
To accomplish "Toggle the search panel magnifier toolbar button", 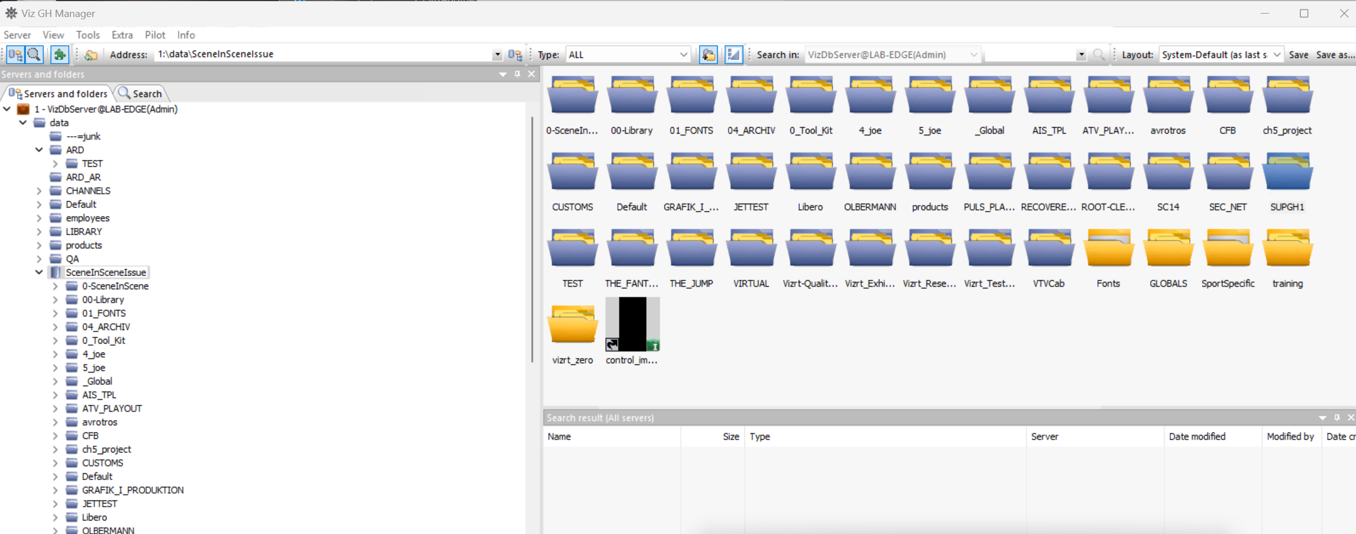I will point(34,54).
